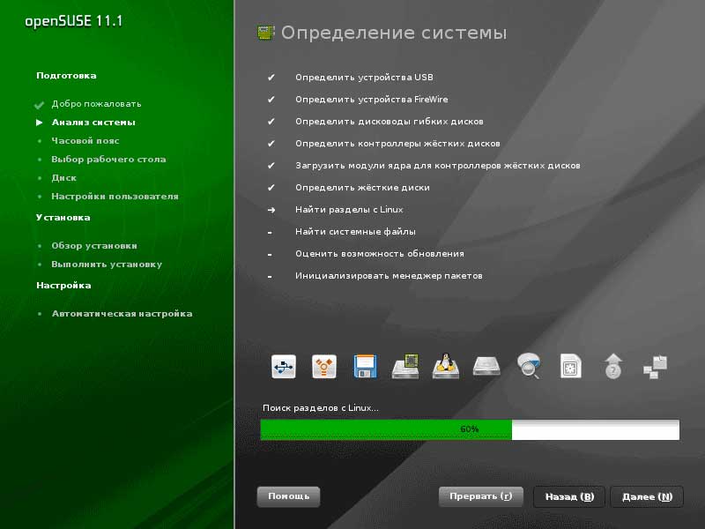Click the system files document icon

click(x=570, y=366)
